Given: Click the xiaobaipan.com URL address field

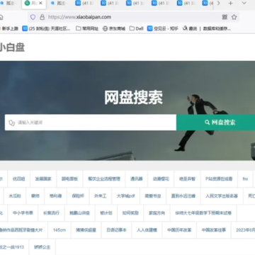Looking at the screenshot, I should 132,17.
